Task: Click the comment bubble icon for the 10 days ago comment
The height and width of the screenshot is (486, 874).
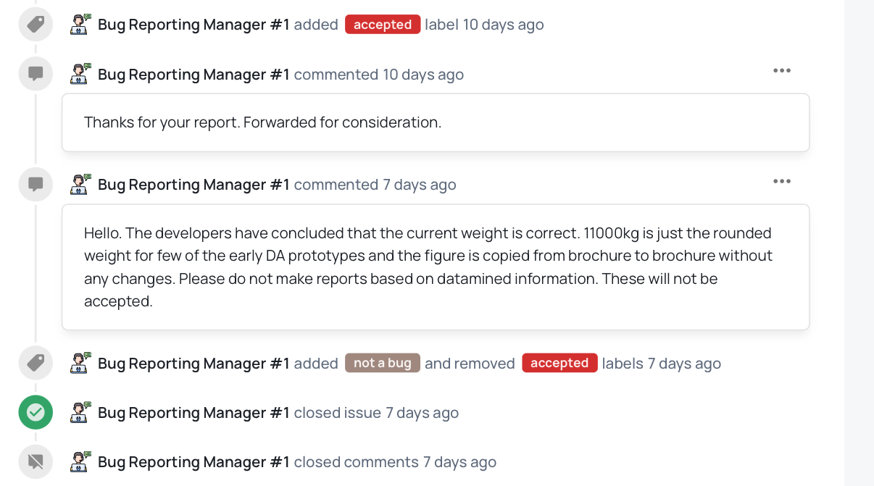Action: tap(36, 74)
